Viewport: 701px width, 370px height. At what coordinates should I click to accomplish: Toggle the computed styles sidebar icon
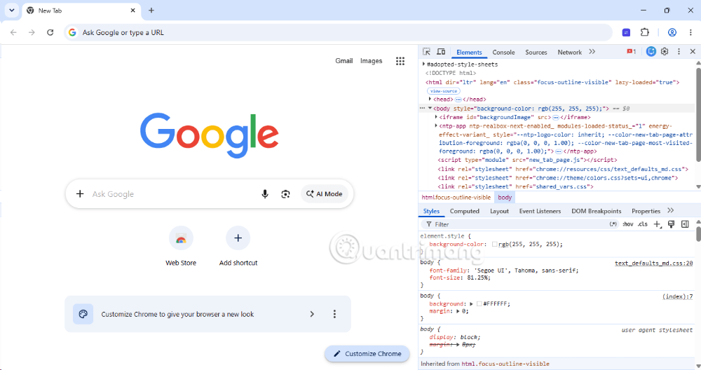(x=685, y=224)
